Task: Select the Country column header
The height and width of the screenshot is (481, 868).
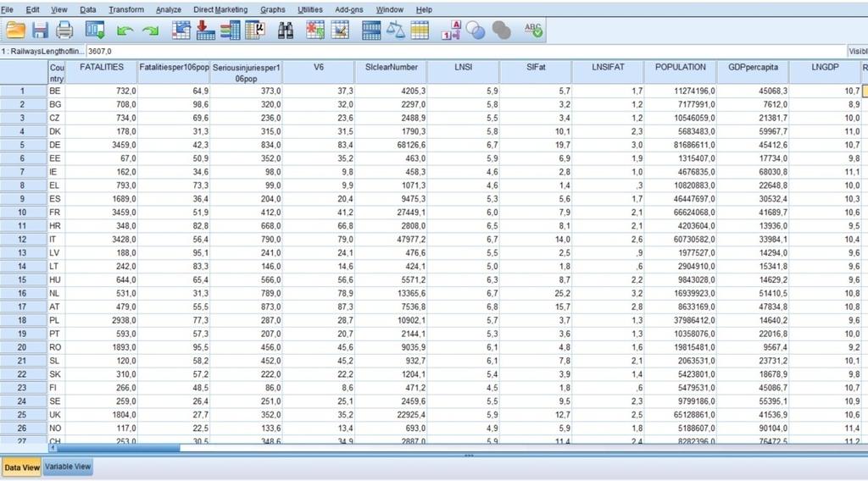Action: [x=57, y=73]
